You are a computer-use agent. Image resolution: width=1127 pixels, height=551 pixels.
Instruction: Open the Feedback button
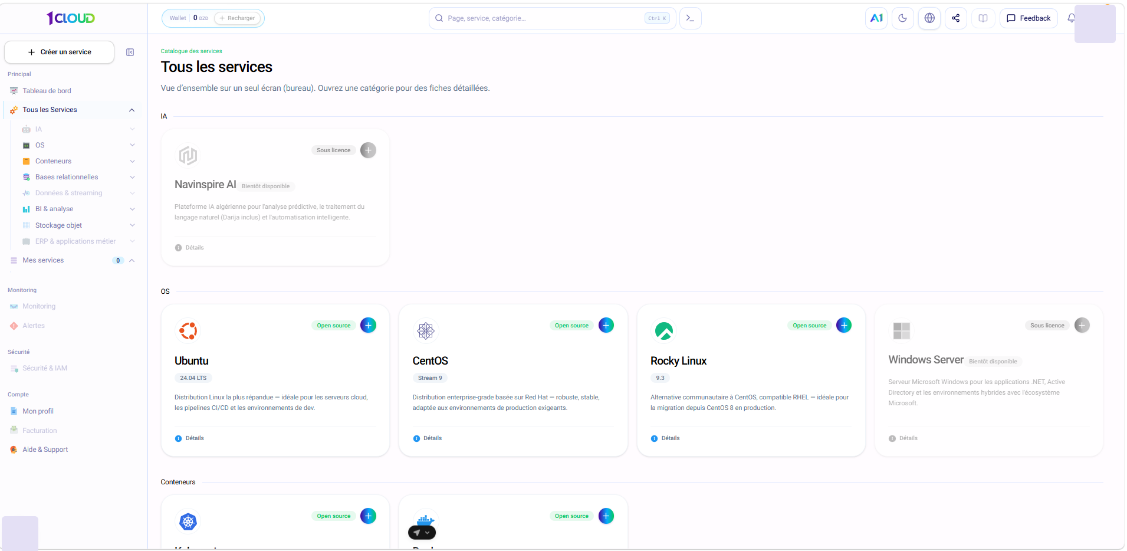coord(1029,18)
